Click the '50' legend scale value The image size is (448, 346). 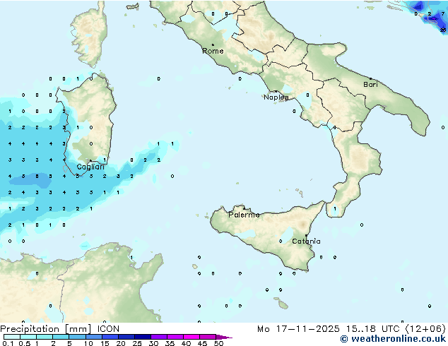pyautogui.click(x=219, y=343)
